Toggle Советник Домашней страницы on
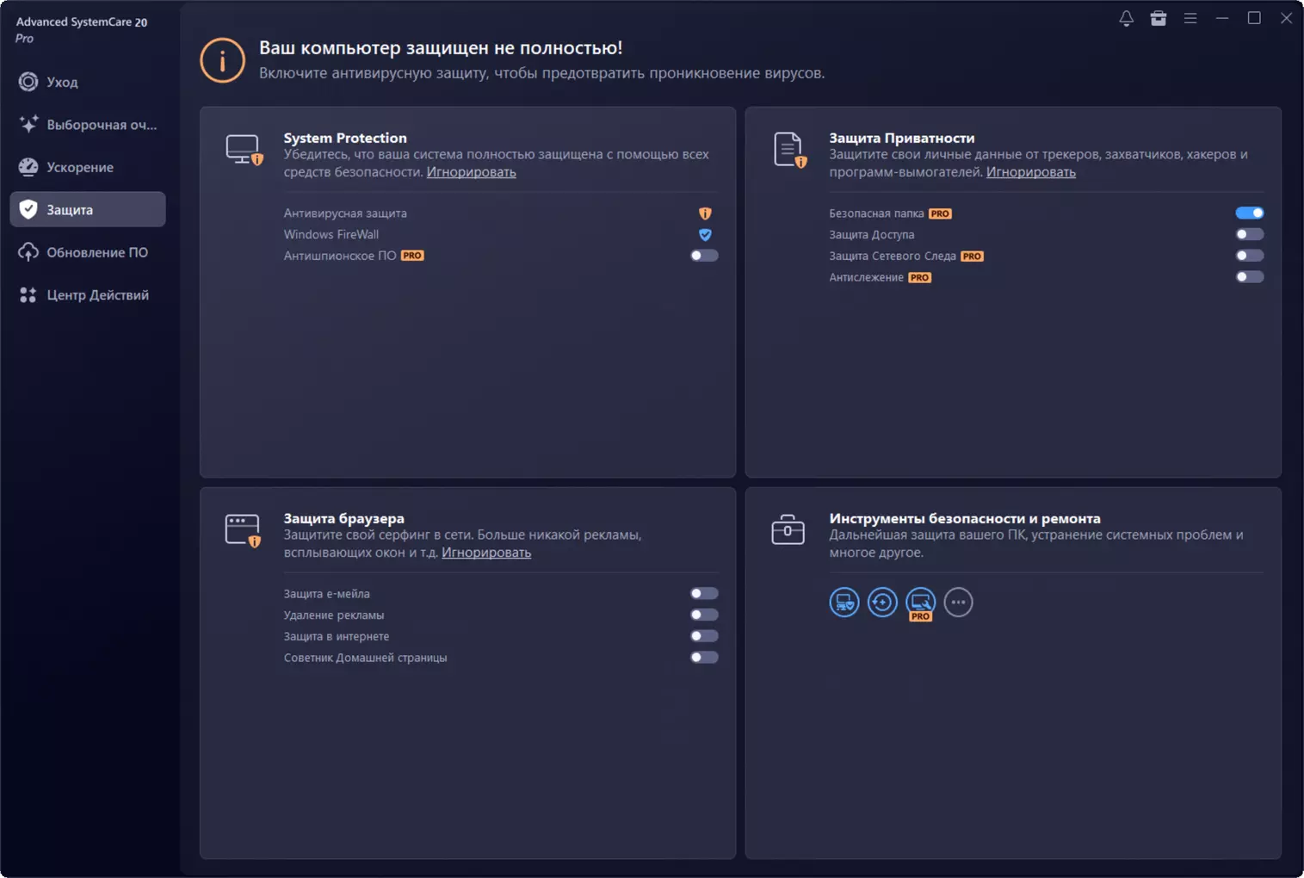Screen dimensions: 1304x878 tap(704, 658)
